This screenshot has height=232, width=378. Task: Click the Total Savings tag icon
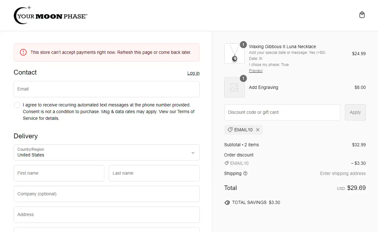[227, 202]
